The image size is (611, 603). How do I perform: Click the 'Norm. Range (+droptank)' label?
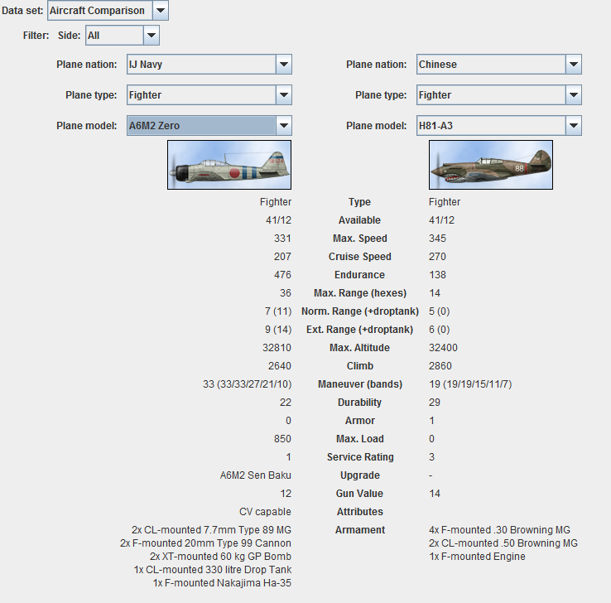point(360,311)
